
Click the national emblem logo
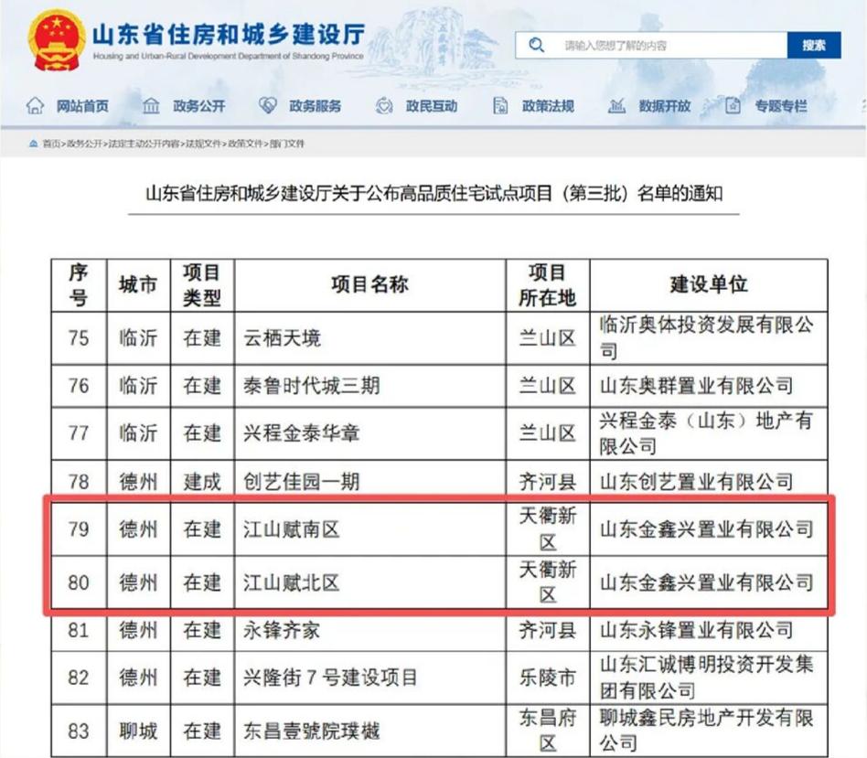click(x=55, y=40)
